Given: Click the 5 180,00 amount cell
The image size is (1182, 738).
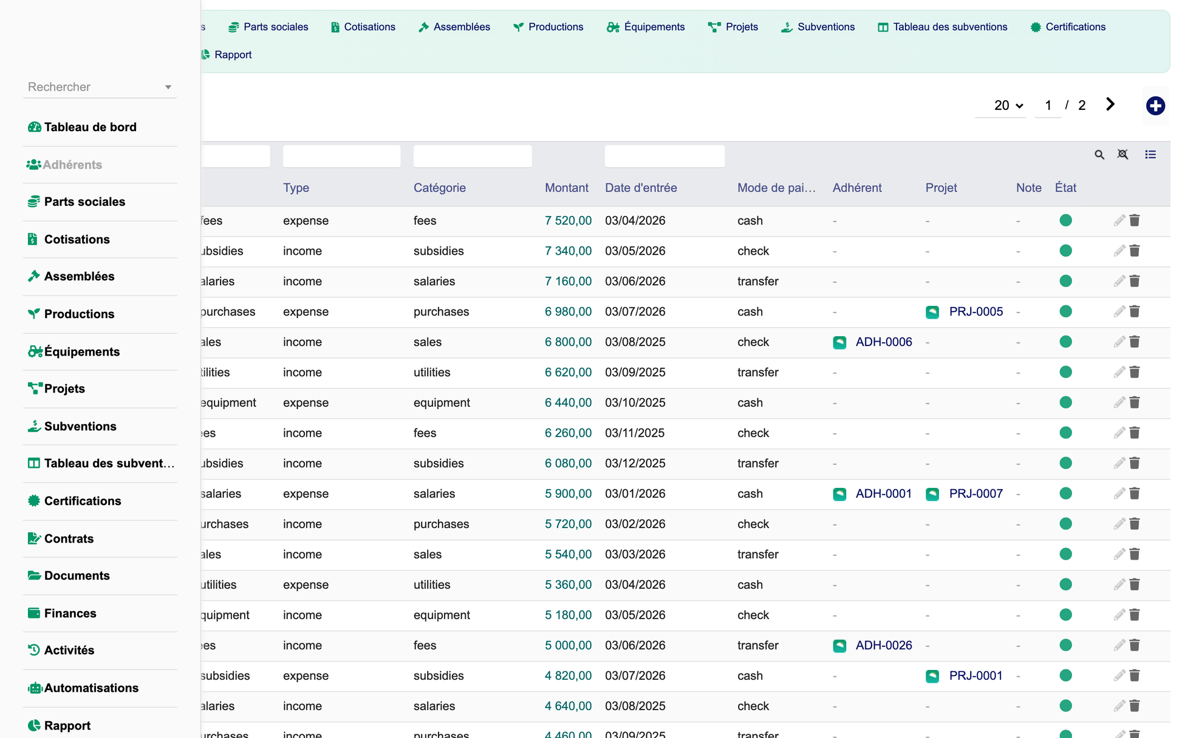Looking at the screenshot, I should [568, 615].
